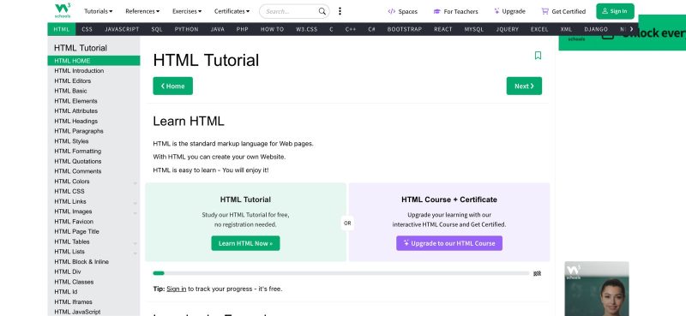Image resolution: width=686 pixels, height=316 pixels.
Task: Expand HTML Colors submenu arrow
Action: pyautogui.click(x=135, y=183)
